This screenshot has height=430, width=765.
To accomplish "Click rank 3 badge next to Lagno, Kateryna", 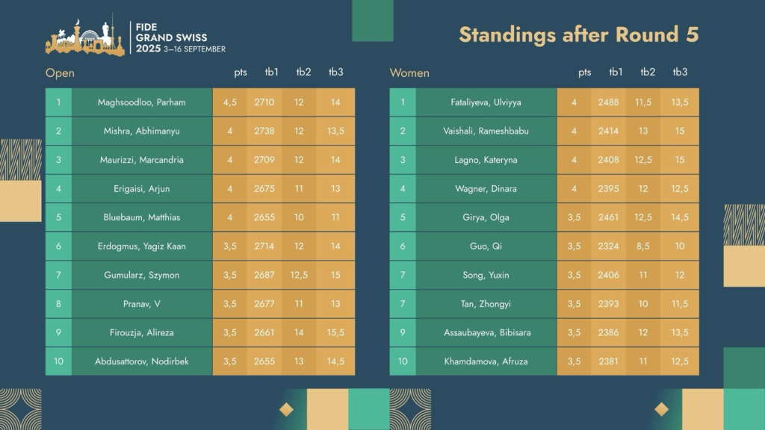I will click(x=403, y=160).
